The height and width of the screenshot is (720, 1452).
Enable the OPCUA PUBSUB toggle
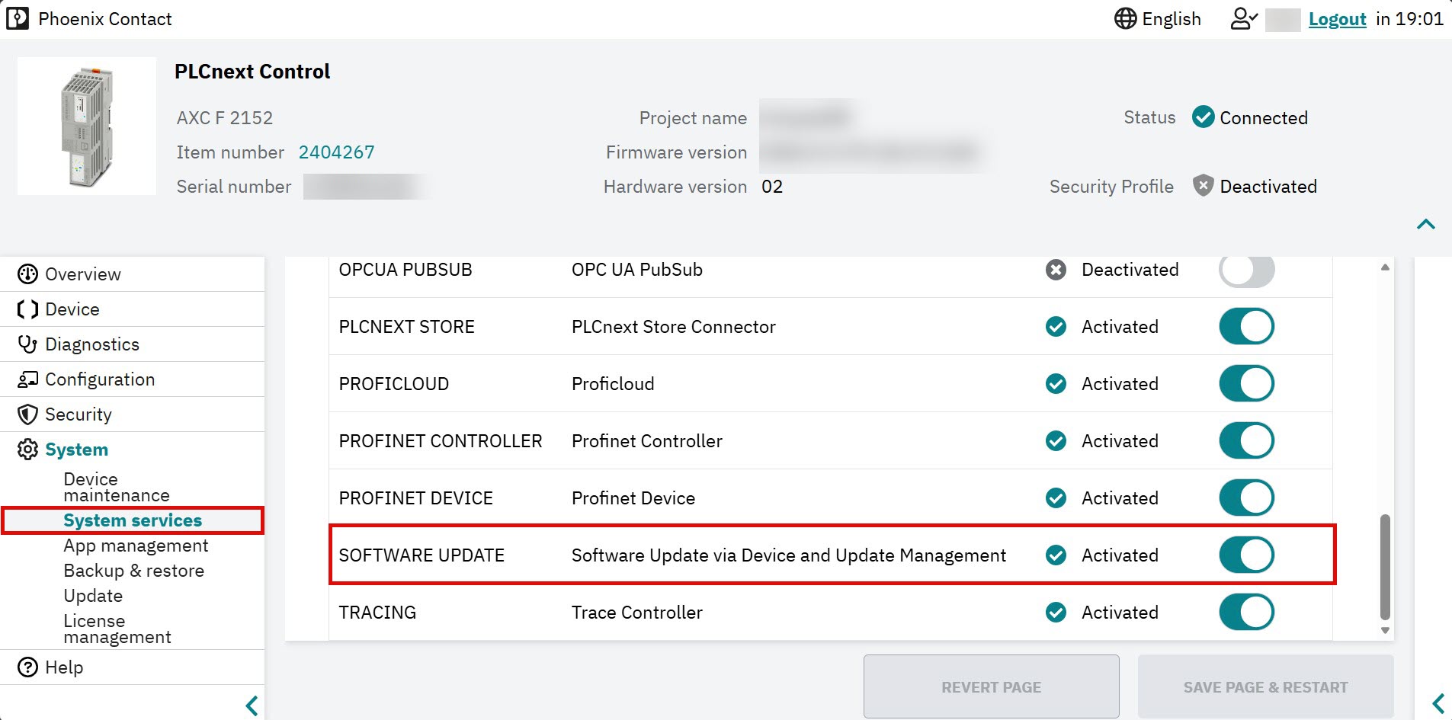pos(1246,270)
